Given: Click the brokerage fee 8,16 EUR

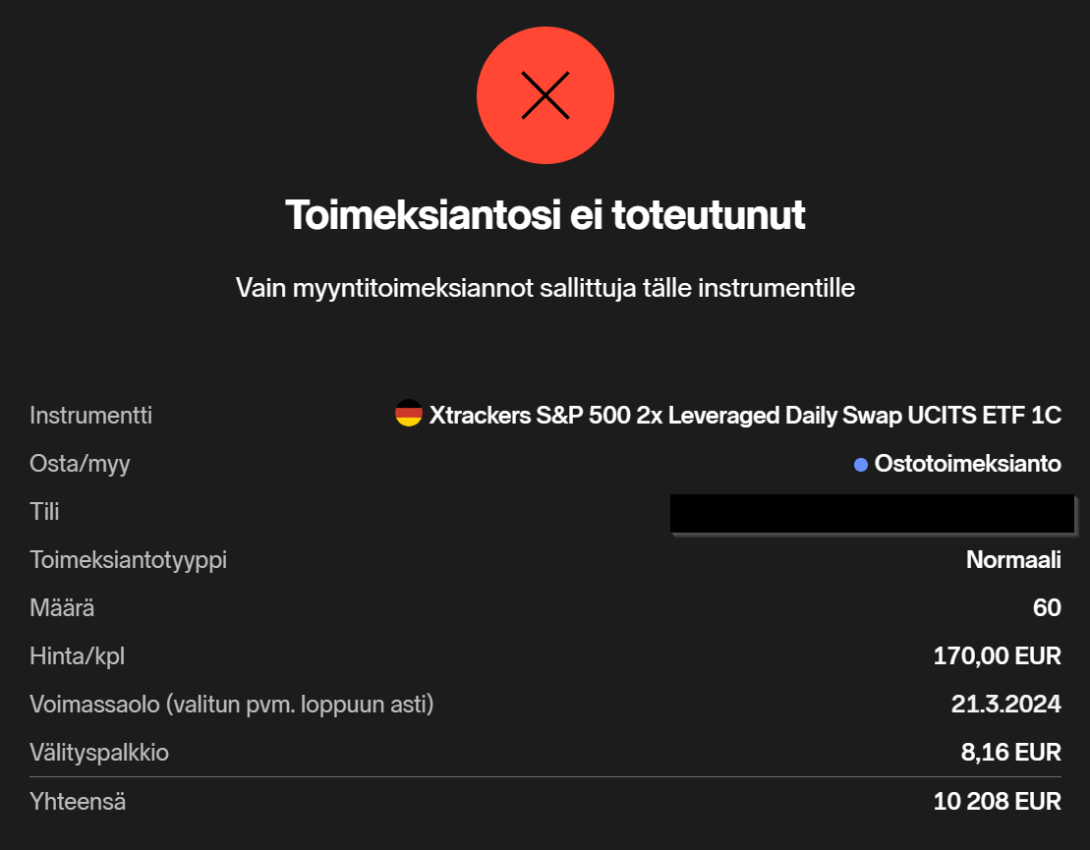Looking at the screenshot, I should 1009,753.
